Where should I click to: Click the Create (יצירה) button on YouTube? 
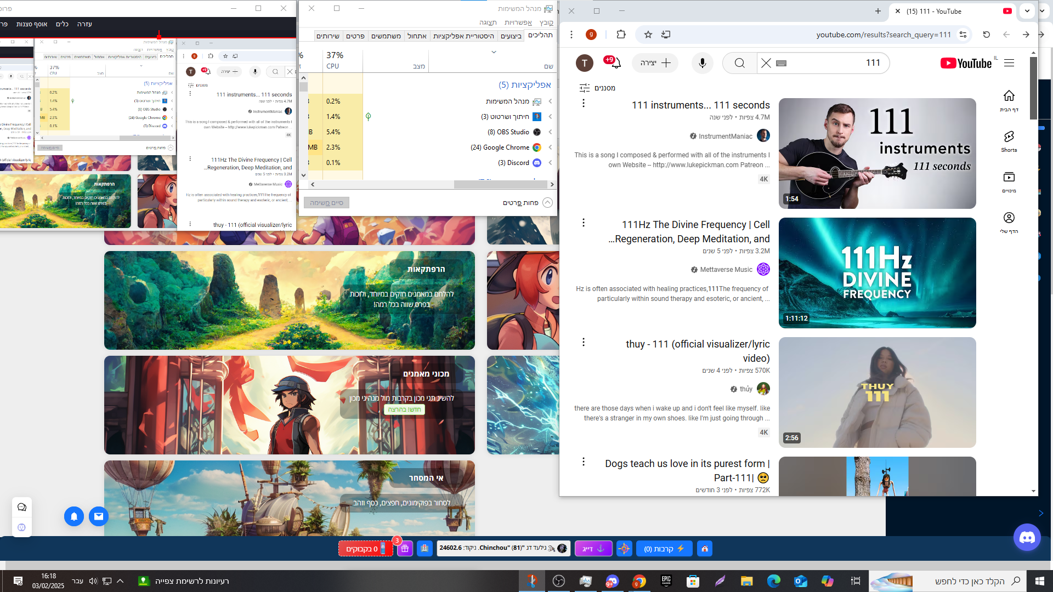[655, 63]
